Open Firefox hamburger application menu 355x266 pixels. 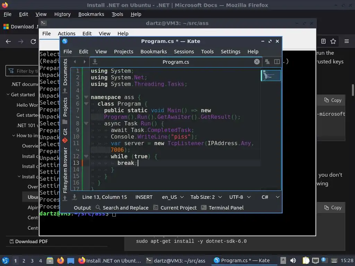click(x=347, y=41)
